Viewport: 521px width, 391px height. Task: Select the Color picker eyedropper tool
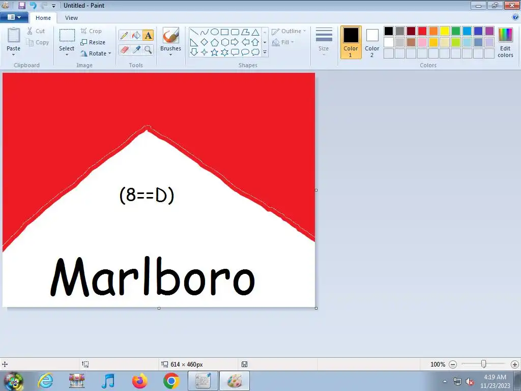click(x=136, y=50)
